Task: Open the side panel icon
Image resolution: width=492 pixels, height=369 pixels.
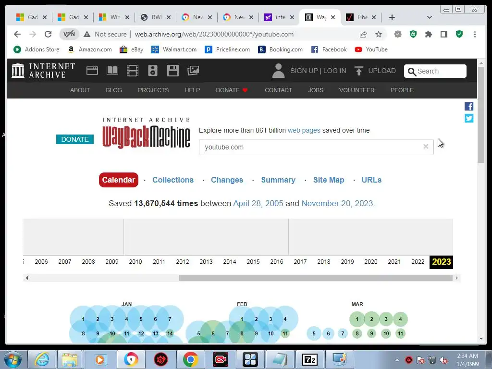Action: [x=443, y=34]
